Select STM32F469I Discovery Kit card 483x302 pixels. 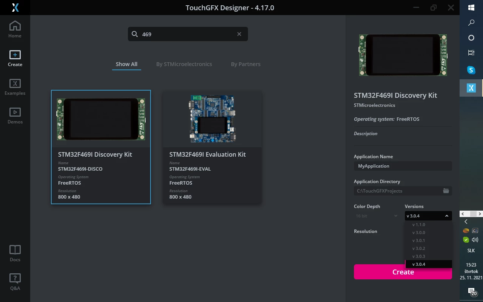pyautogui.click(x=101, y=147)
